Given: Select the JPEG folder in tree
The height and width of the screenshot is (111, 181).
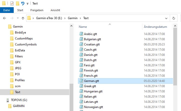Looking at the screenshot, I should click(18, 68).
